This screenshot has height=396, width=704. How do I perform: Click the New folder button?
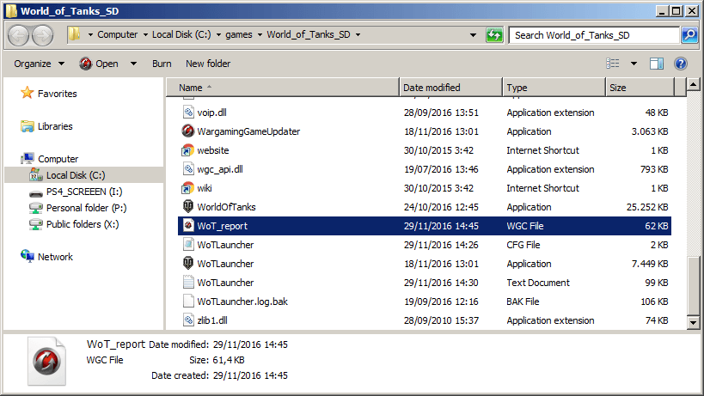pyautogui.click(x=208, y=64)
